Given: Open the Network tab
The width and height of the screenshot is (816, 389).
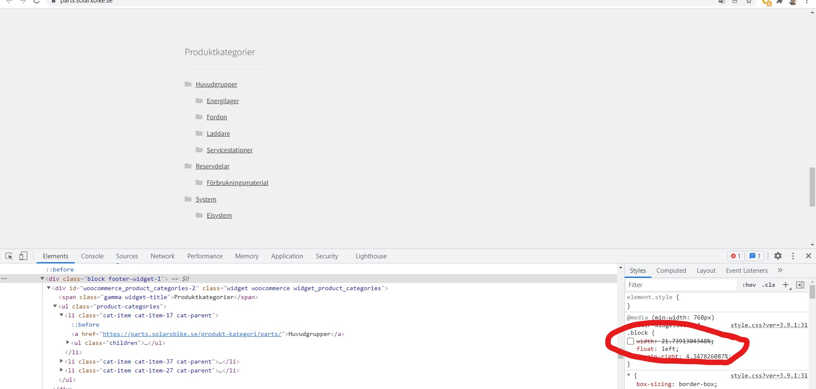Looking at the screenshot, I should [x=163, y=256].
